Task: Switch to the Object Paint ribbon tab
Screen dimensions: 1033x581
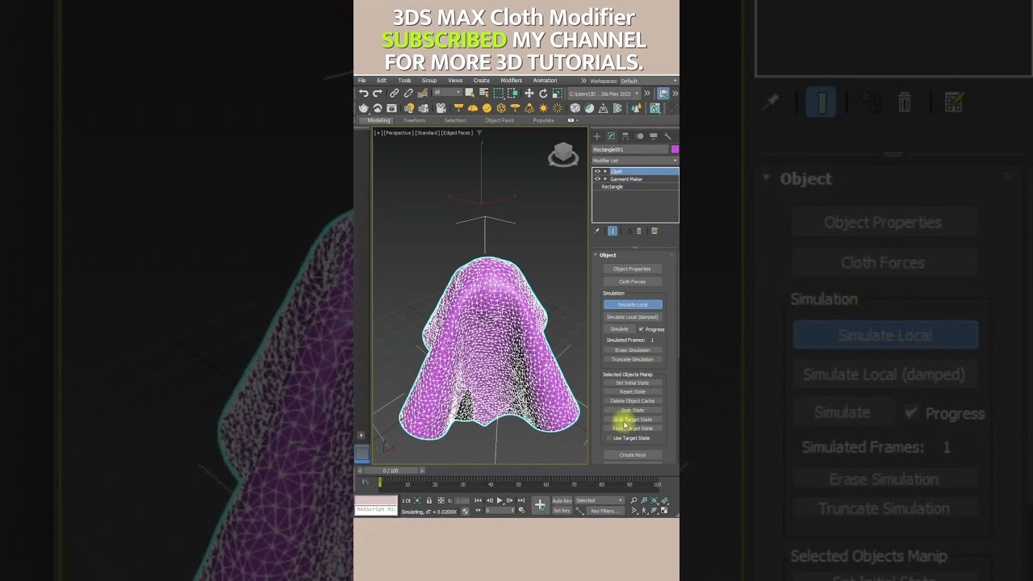Action: pyautogui.click(x=499, y=120)
